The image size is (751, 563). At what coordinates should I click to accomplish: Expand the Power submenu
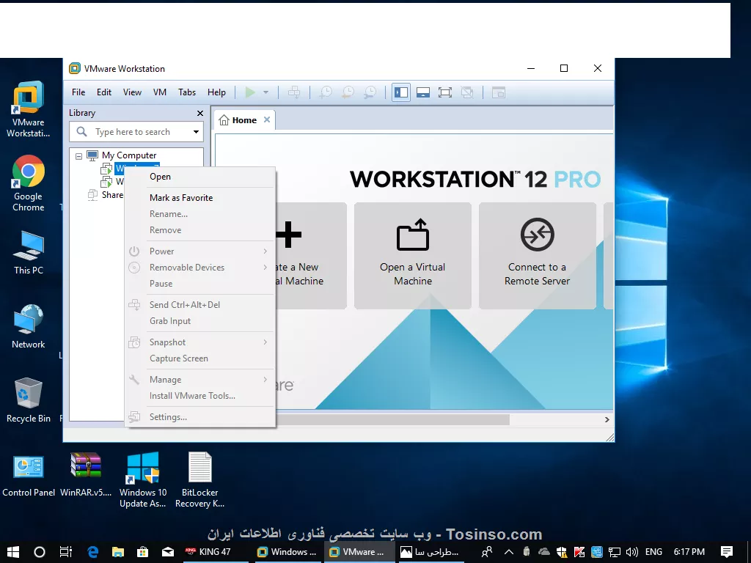click(x=199, y=251)
